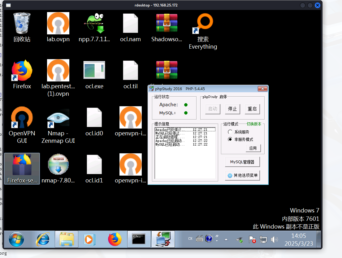Click the Show Desktop strip at the taskbar end
The image size is (342, 258).
click(319, 239)
